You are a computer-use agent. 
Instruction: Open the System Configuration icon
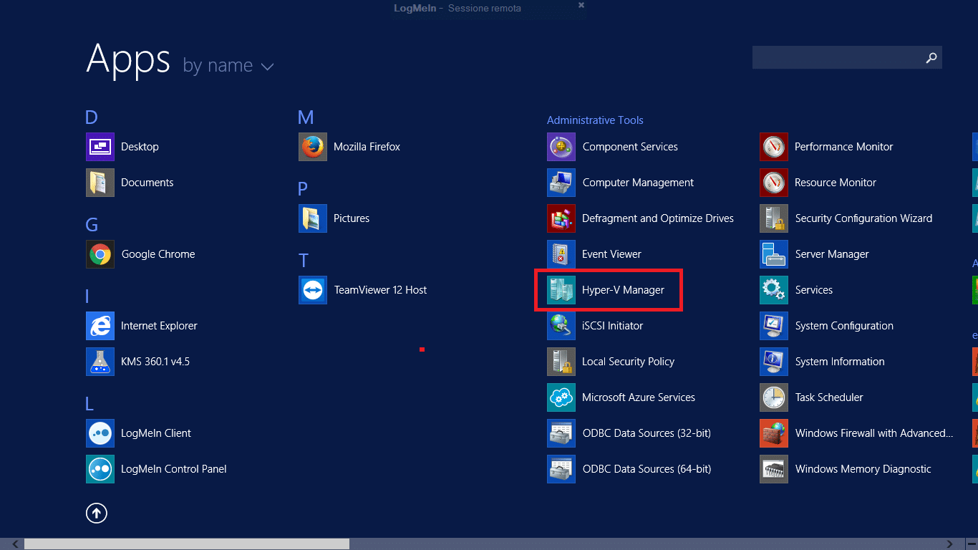(x=774, y=326)
